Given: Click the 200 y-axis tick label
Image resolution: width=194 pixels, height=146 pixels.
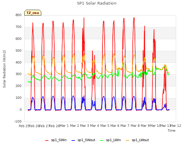Looking at the screenshot, I should point(18,86).
